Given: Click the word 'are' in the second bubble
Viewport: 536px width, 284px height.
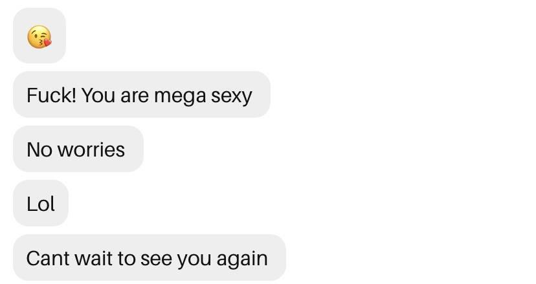Looking at the screenshot, I should coord(135,97).
